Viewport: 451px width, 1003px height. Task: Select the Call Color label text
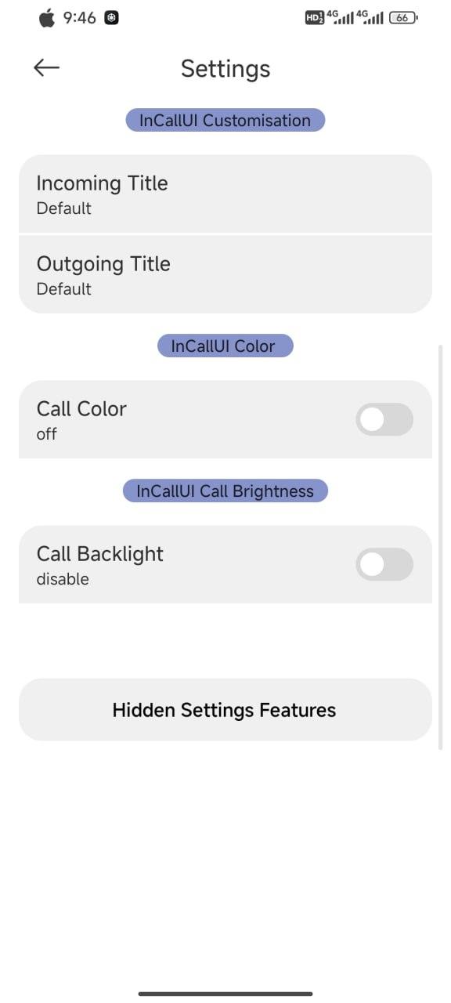pos(81,408)
